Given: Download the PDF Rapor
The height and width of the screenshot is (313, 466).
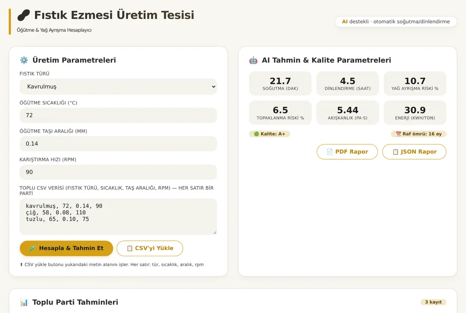Looking at the screenshot, I should pyautogui.click(x=347, y=152).
